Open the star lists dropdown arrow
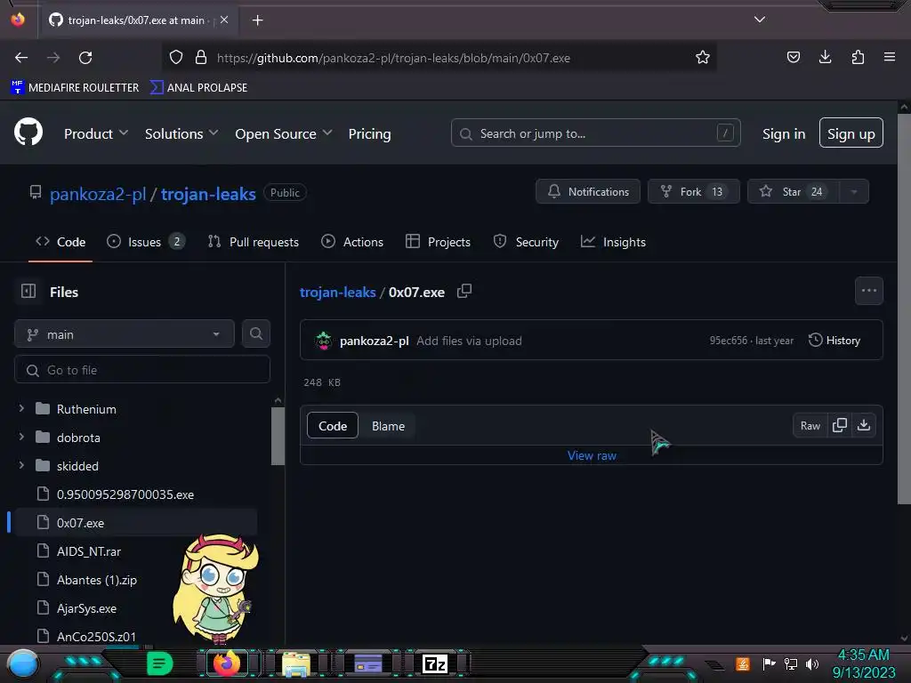Image resolution: width=911 pixels, height=683 pixels. click(x=854, y=192)
